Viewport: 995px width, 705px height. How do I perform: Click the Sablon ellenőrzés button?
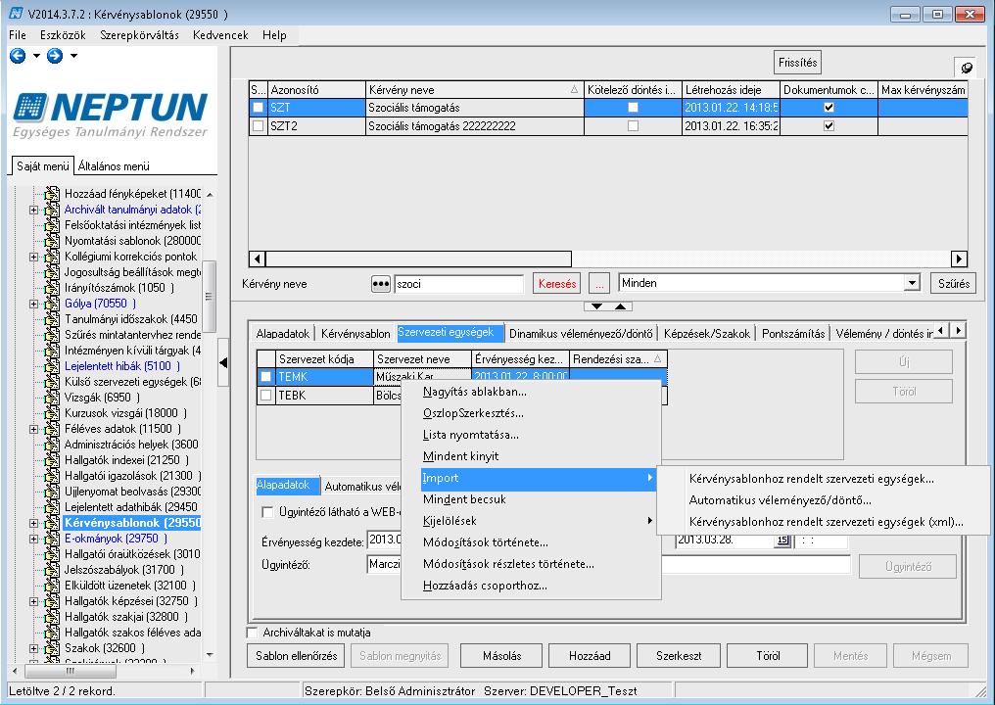297,656
